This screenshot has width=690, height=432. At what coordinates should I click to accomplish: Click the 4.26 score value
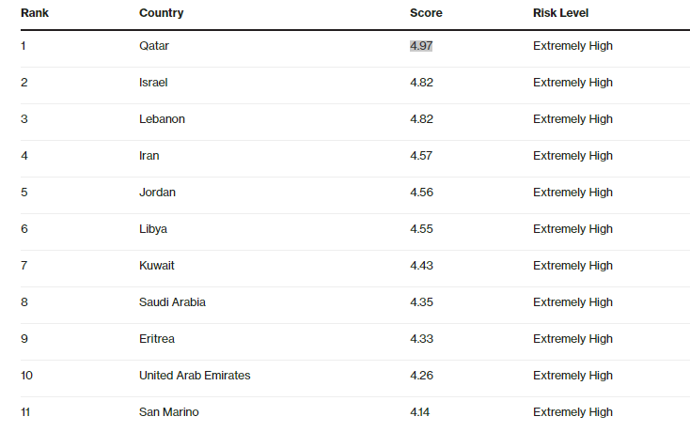point(421,376)
